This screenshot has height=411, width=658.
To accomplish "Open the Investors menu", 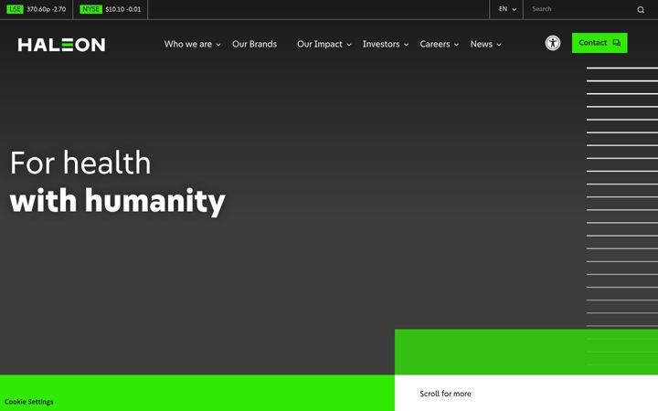I will tap(381, 44).
